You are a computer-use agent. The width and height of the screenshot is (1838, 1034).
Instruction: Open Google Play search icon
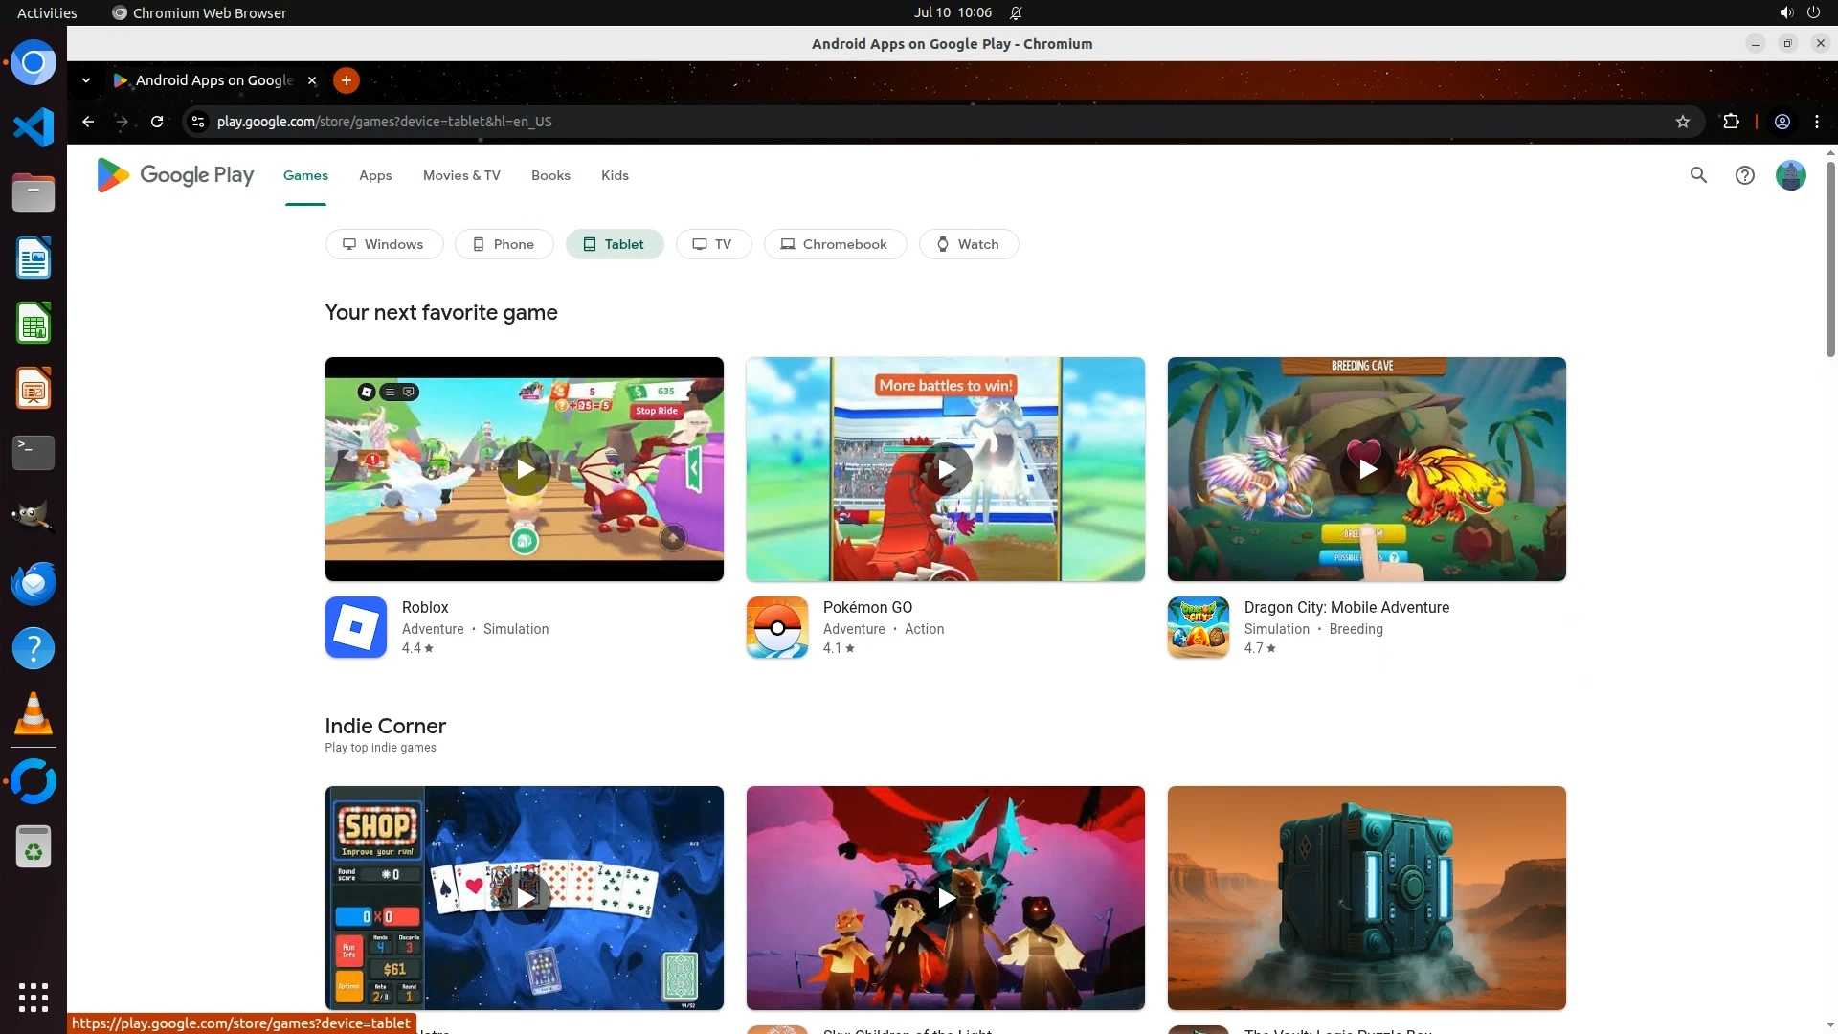click(x=1698, y=175)
